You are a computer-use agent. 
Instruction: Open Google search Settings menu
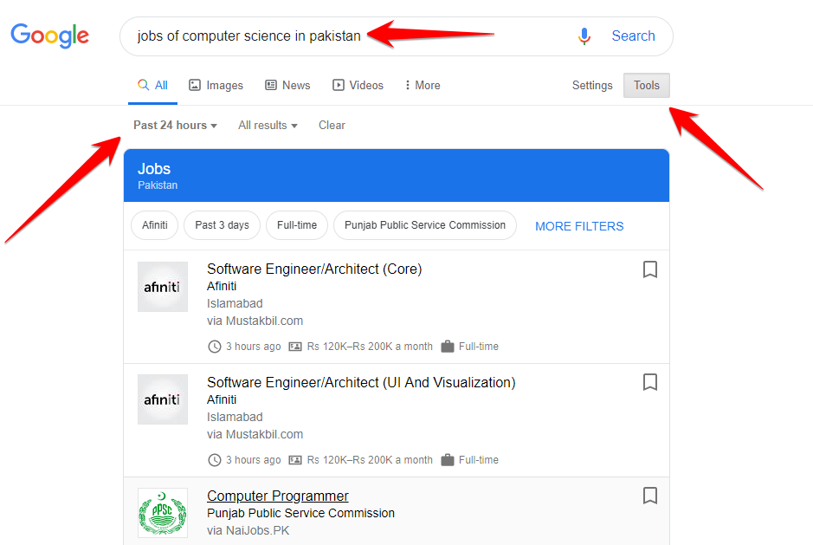click(592, 85)
